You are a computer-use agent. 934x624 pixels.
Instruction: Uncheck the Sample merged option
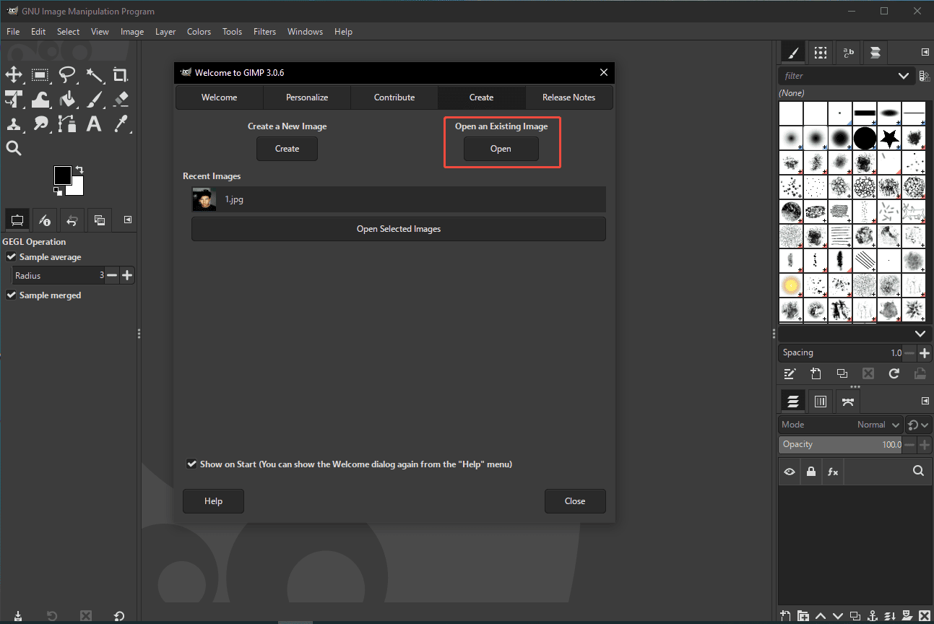(11, 295)
